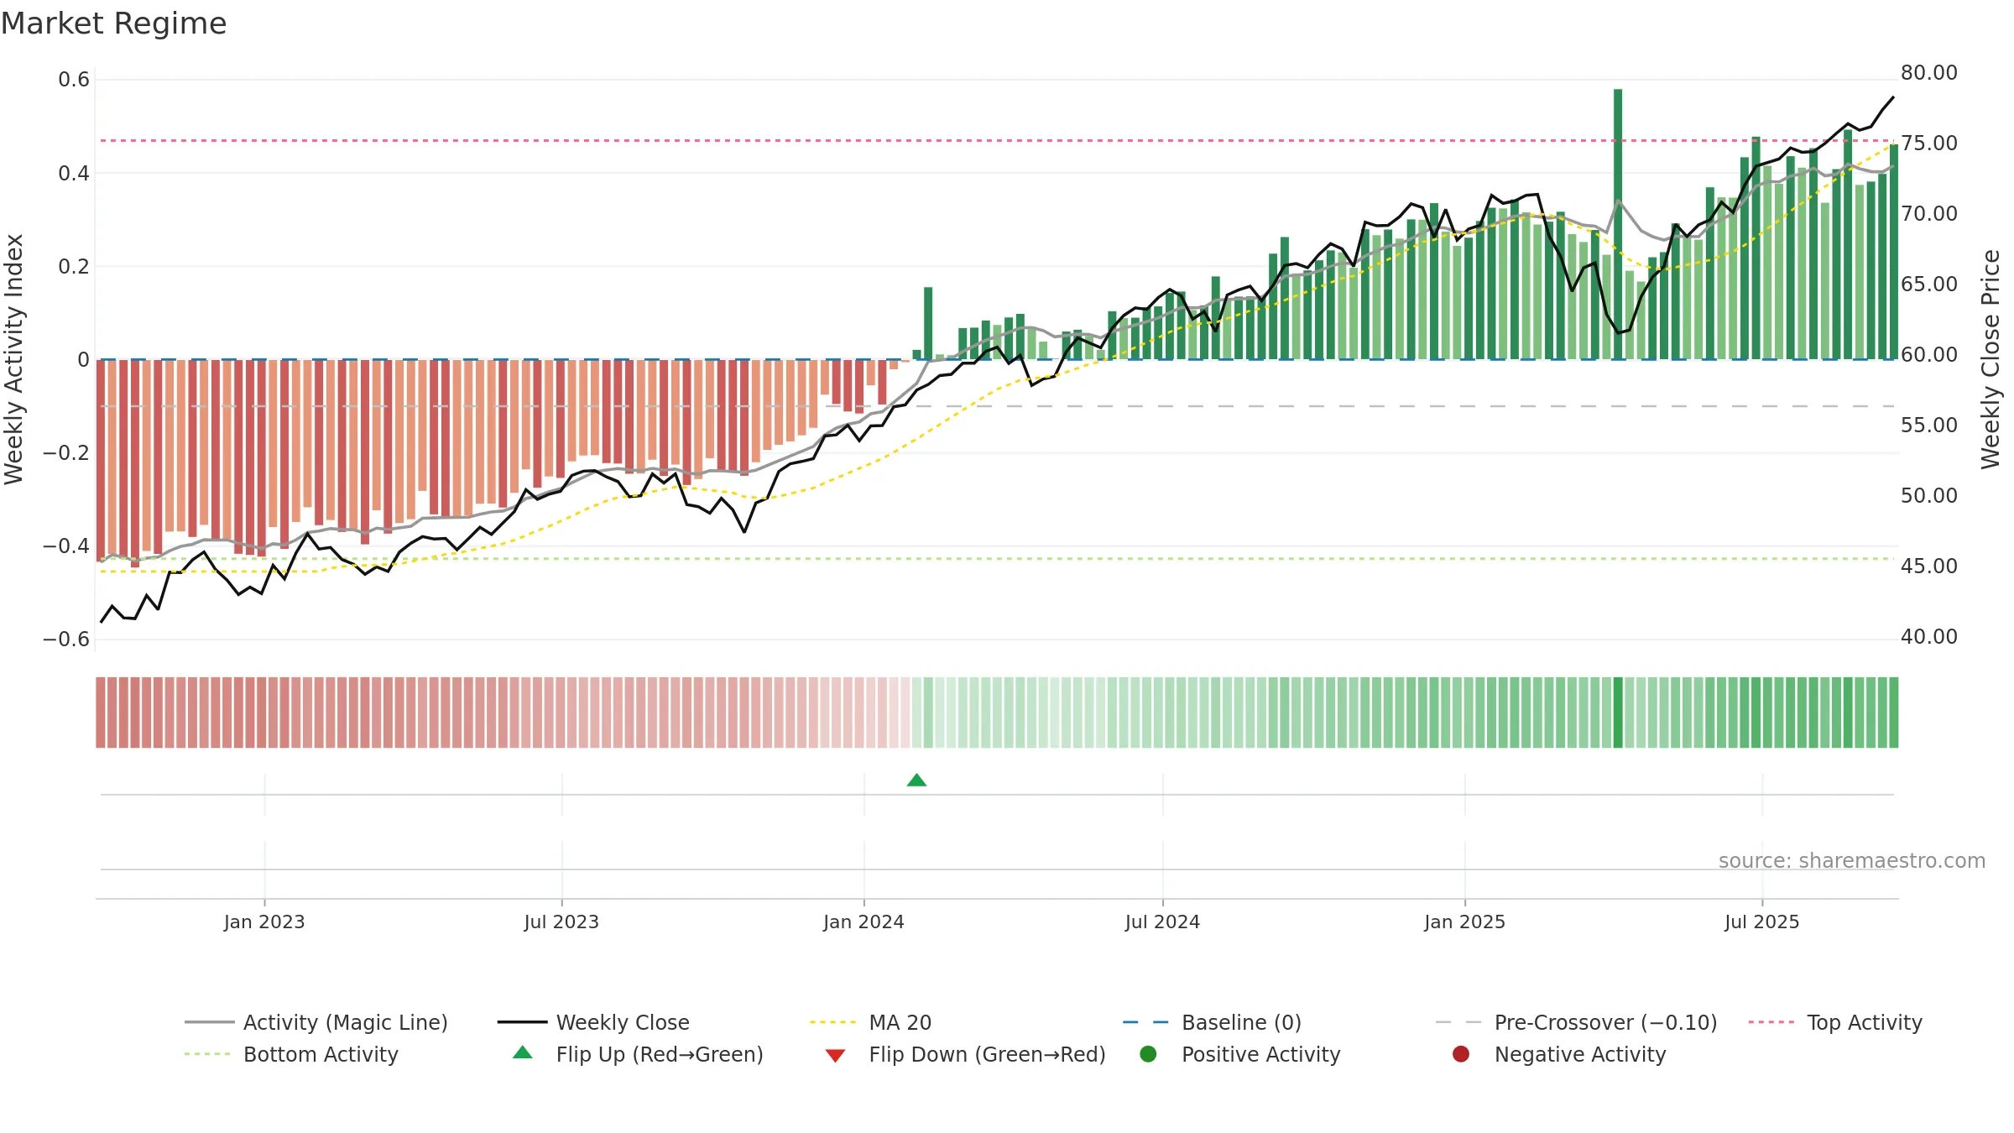Click the Activity (Magic Line) legend entry

point(316,1022)
